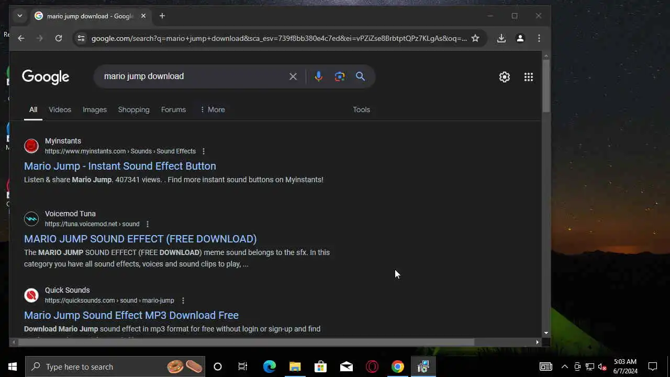Click the quicksounds.com URL breadcrumb
Viewport: 670px width, 377px height.
point(109,301)
